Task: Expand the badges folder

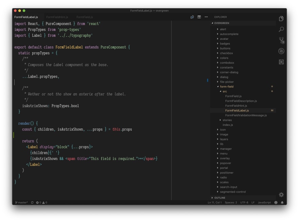Action: pos(243,43)
